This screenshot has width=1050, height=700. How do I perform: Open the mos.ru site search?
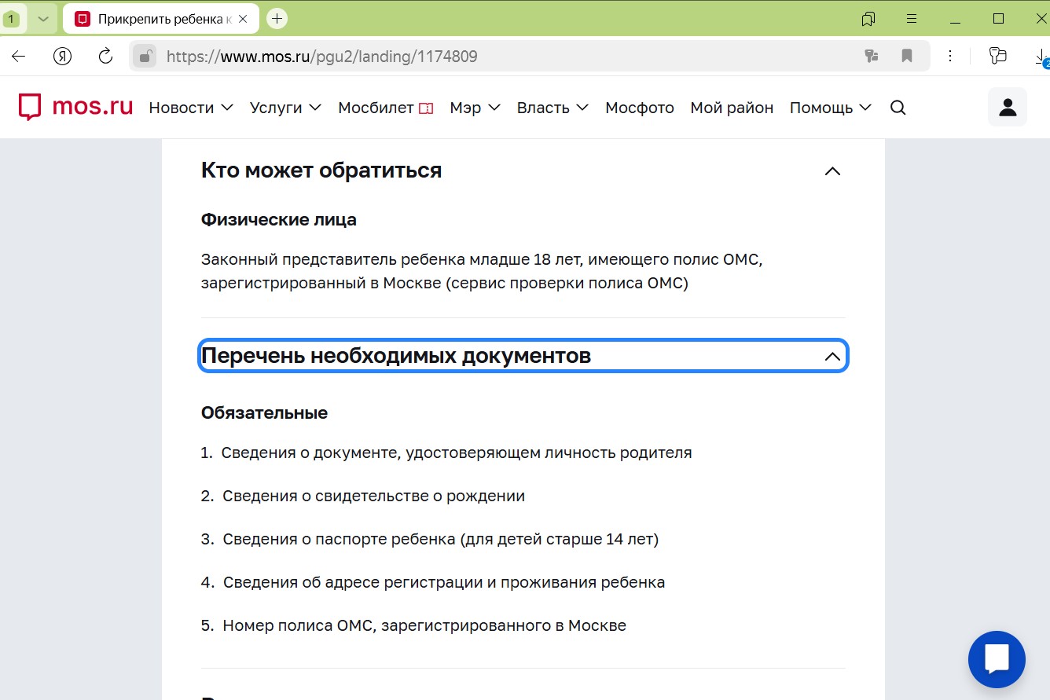[x=897, y=108]
